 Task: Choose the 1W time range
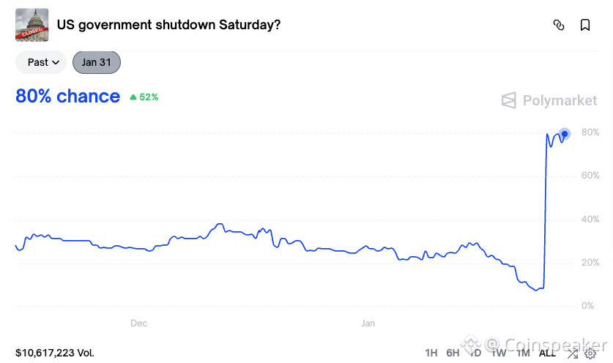click(499, 353)
